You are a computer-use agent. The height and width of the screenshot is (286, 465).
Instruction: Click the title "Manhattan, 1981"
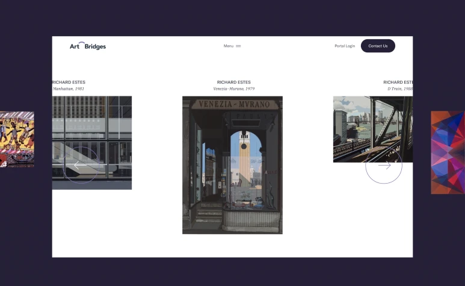(x=69, y=89)
